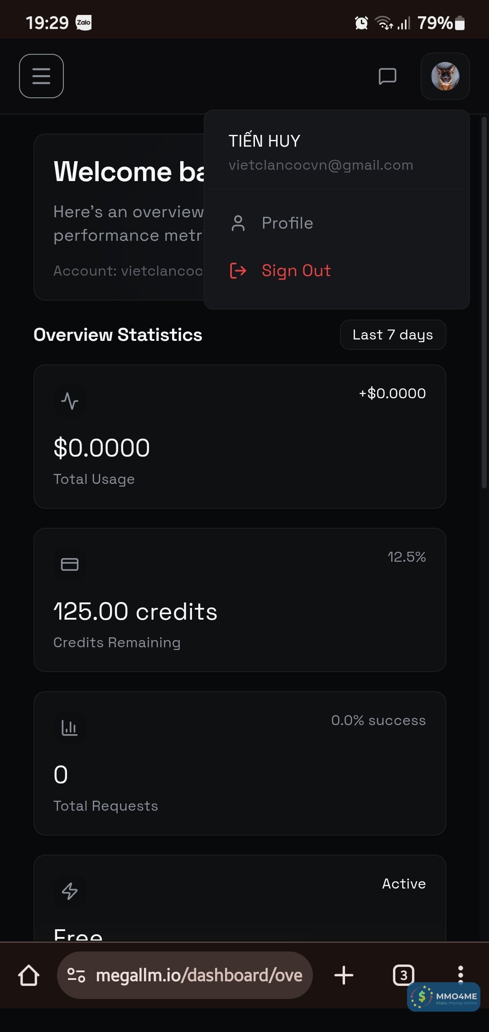Click the lightning bolt plan icon
The height and width of the screenshot is (1032, 489).
point(70,891)
